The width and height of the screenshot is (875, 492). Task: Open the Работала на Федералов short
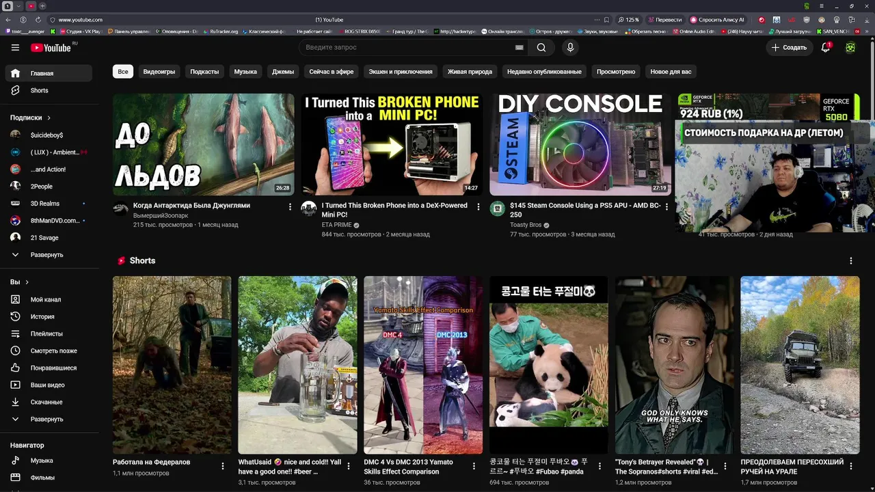coord(172,365)
